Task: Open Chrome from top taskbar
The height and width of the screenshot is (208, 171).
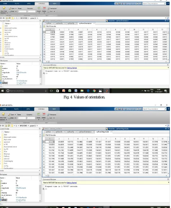Action: coord(94,91)
